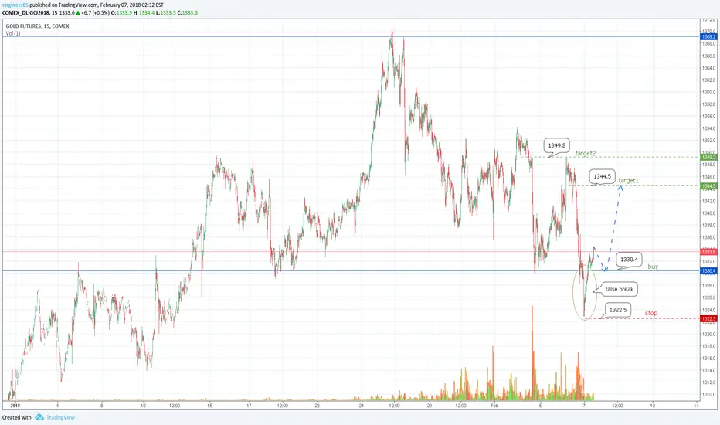Click the '14' date on time axis
Viewport: 720px width, 425px height.
(x=697, y=406)
